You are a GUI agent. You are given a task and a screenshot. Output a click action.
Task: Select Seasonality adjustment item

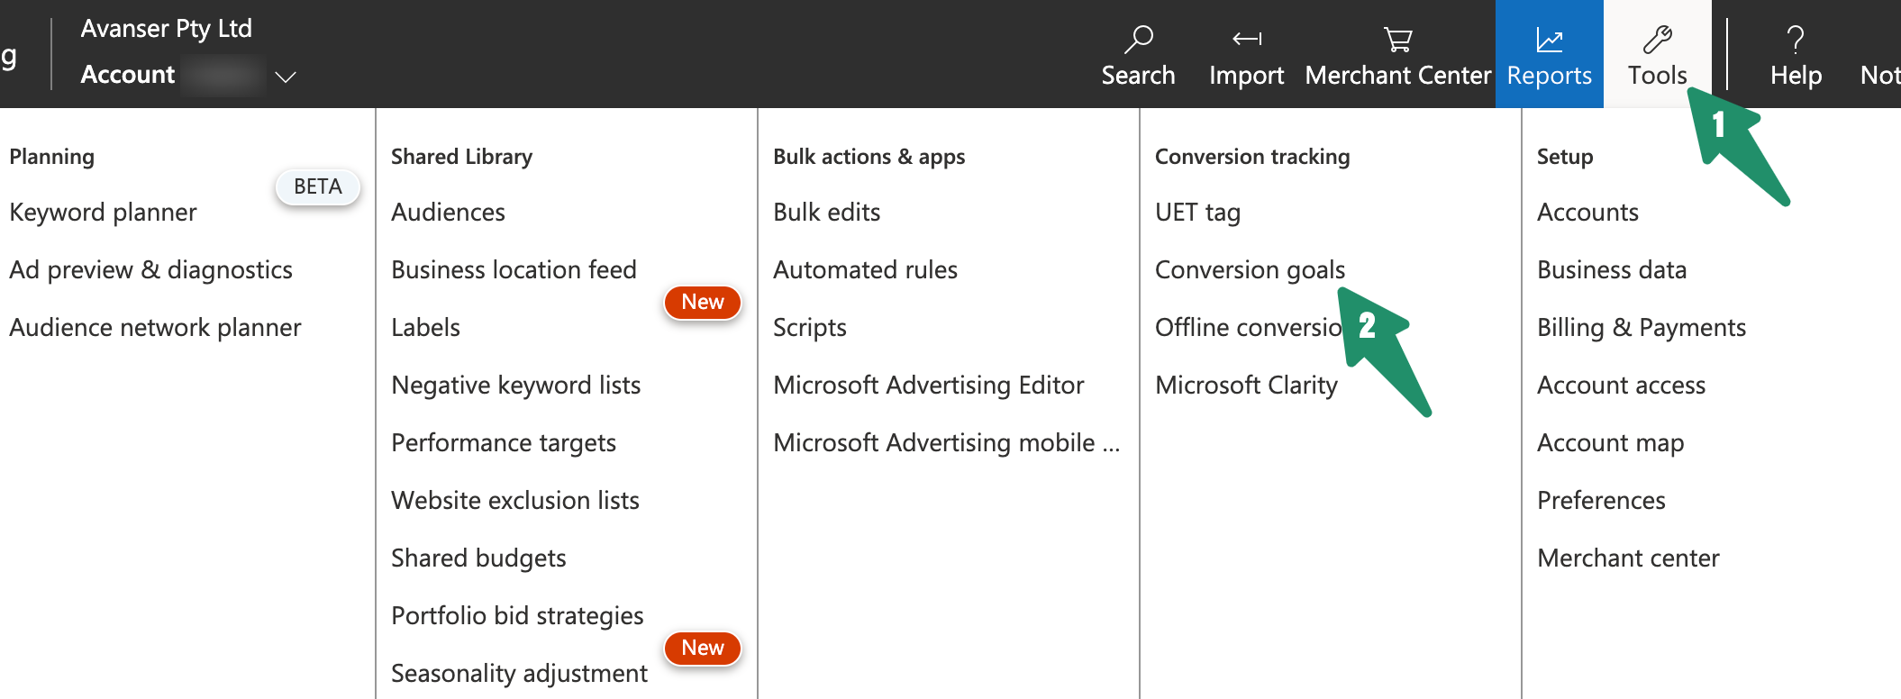point(519,674)
